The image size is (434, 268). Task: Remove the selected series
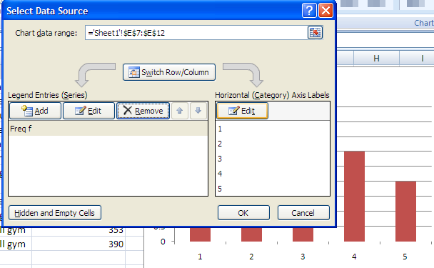(143, 111)
